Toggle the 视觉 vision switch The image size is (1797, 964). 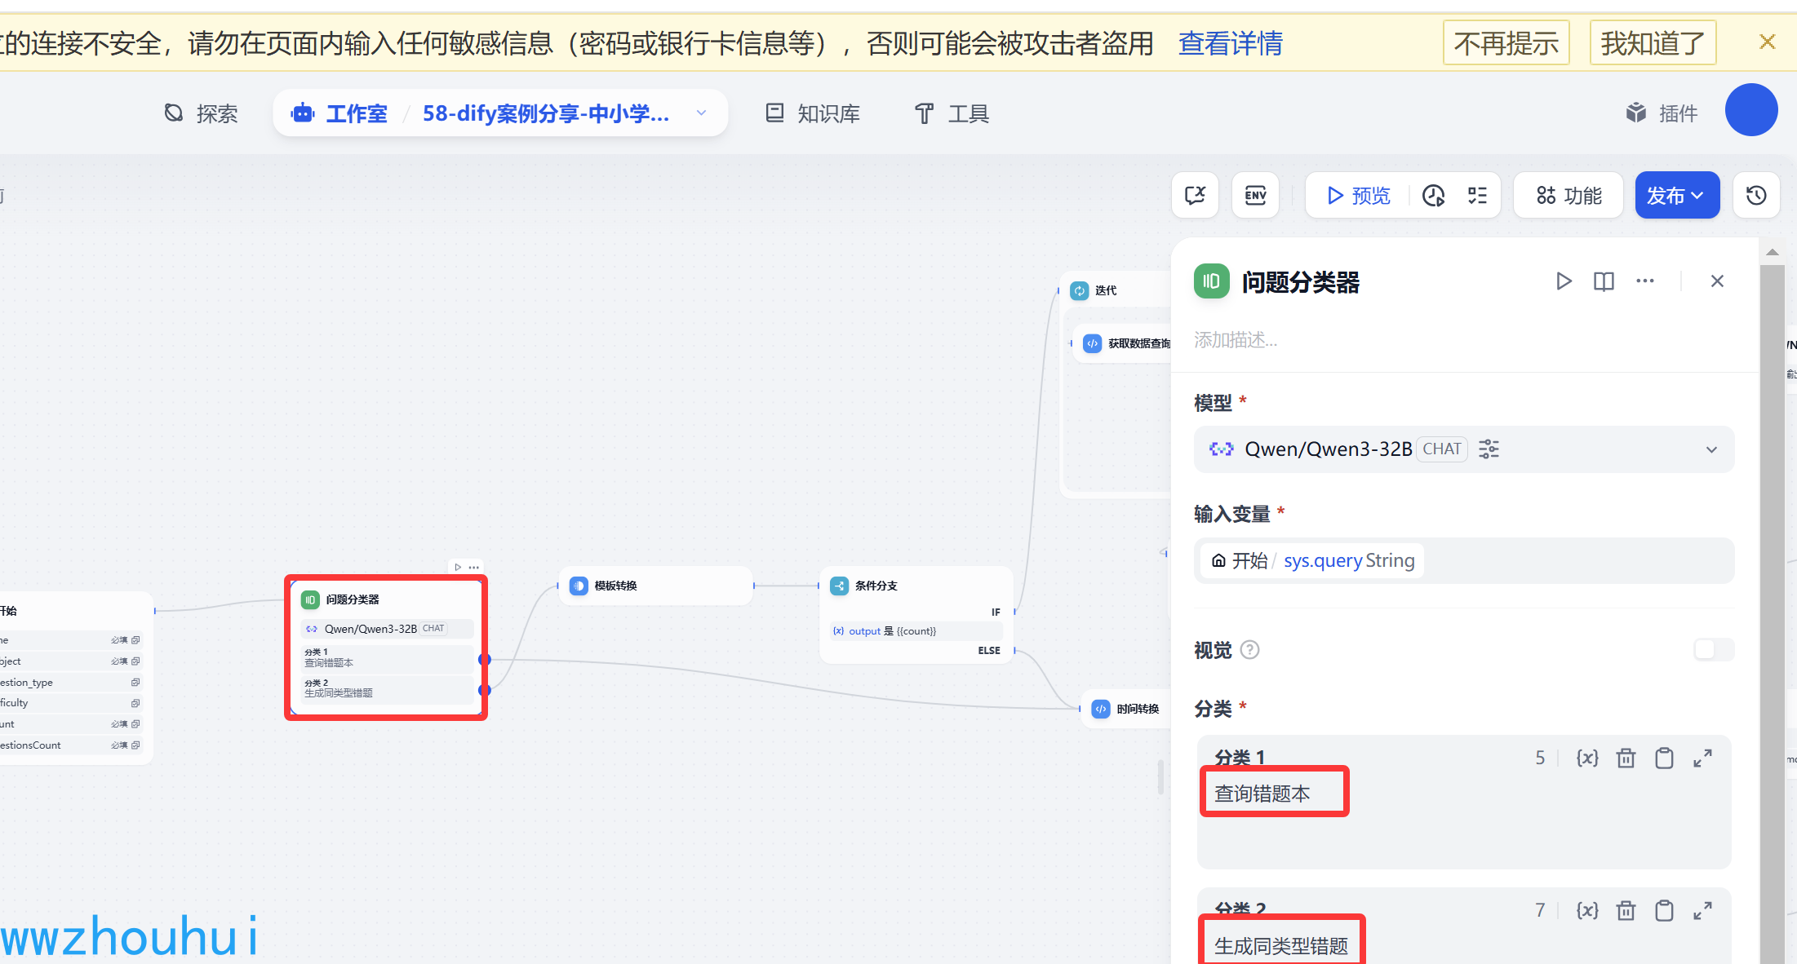point(1713,649)
